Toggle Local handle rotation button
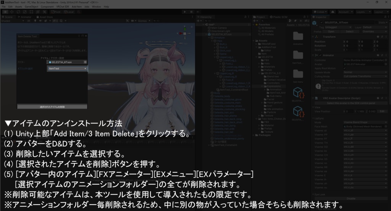Viewport: 391px width, 211px height. 69,12
